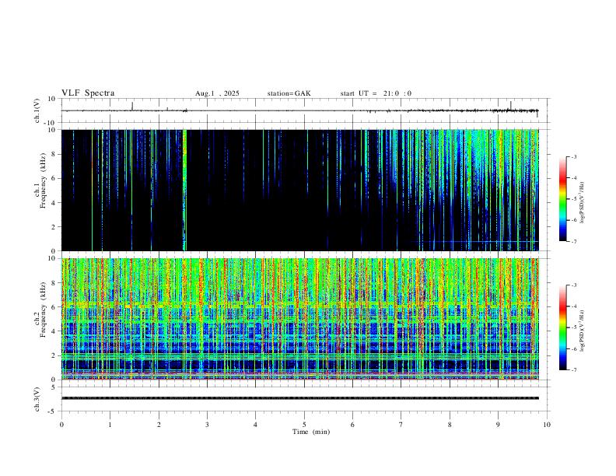
Task: Click the ch.2 spectrogram panel
Action: click(x=300, y=319)
